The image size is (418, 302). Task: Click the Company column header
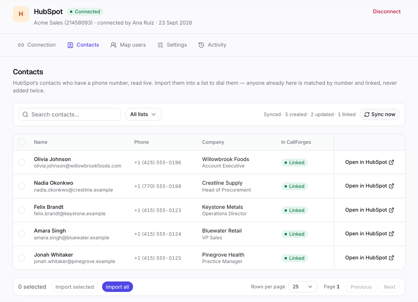pos(213,142)
